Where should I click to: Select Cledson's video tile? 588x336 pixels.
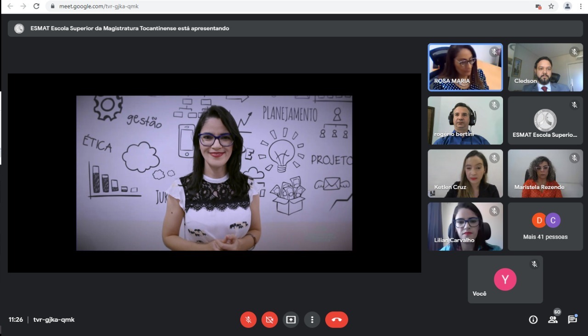[x=545, y=67]
